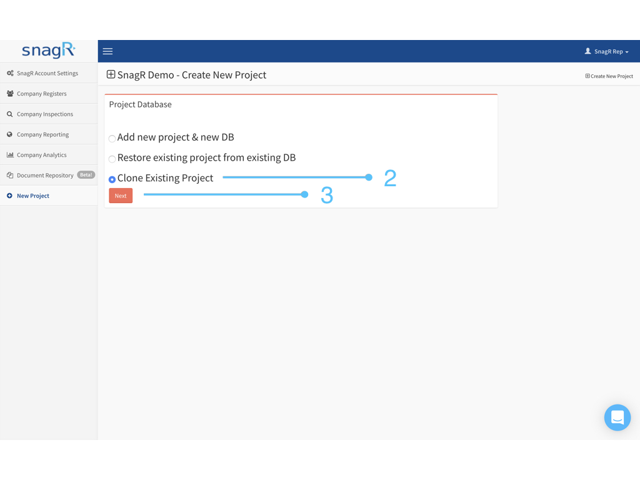The width and height of the screenshot is (640, 480).
Task: Click the Add new project & new DB label
Action: click(x=176, y=137)
